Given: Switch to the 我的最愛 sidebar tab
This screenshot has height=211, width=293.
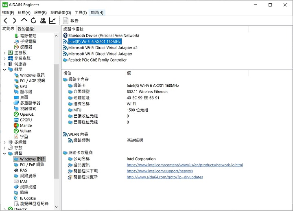Looking at the screenshot, I should point(26,29).
